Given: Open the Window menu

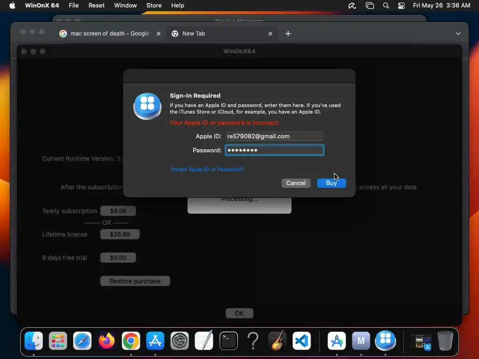Looking at the screenshot, I should (125, 5).
